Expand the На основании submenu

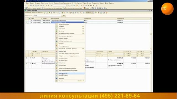click(70, 65)
